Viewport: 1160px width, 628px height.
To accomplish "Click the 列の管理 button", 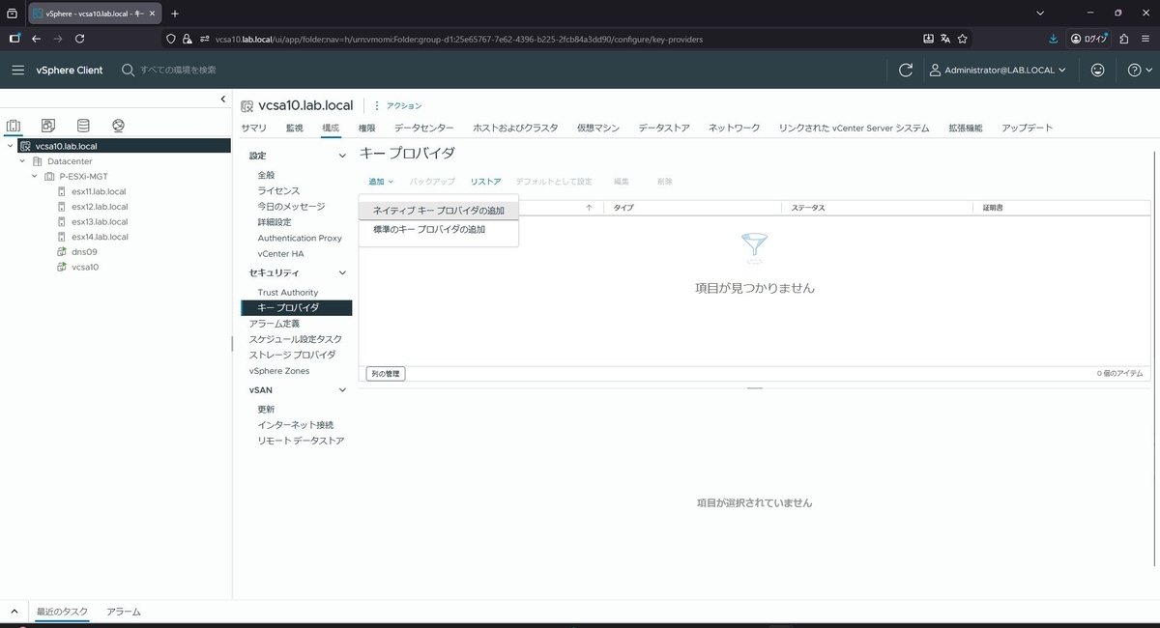I will [x=386, y=373].
